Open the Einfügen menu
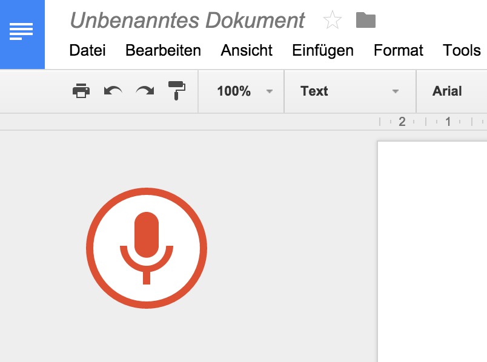 click(323, 51)
